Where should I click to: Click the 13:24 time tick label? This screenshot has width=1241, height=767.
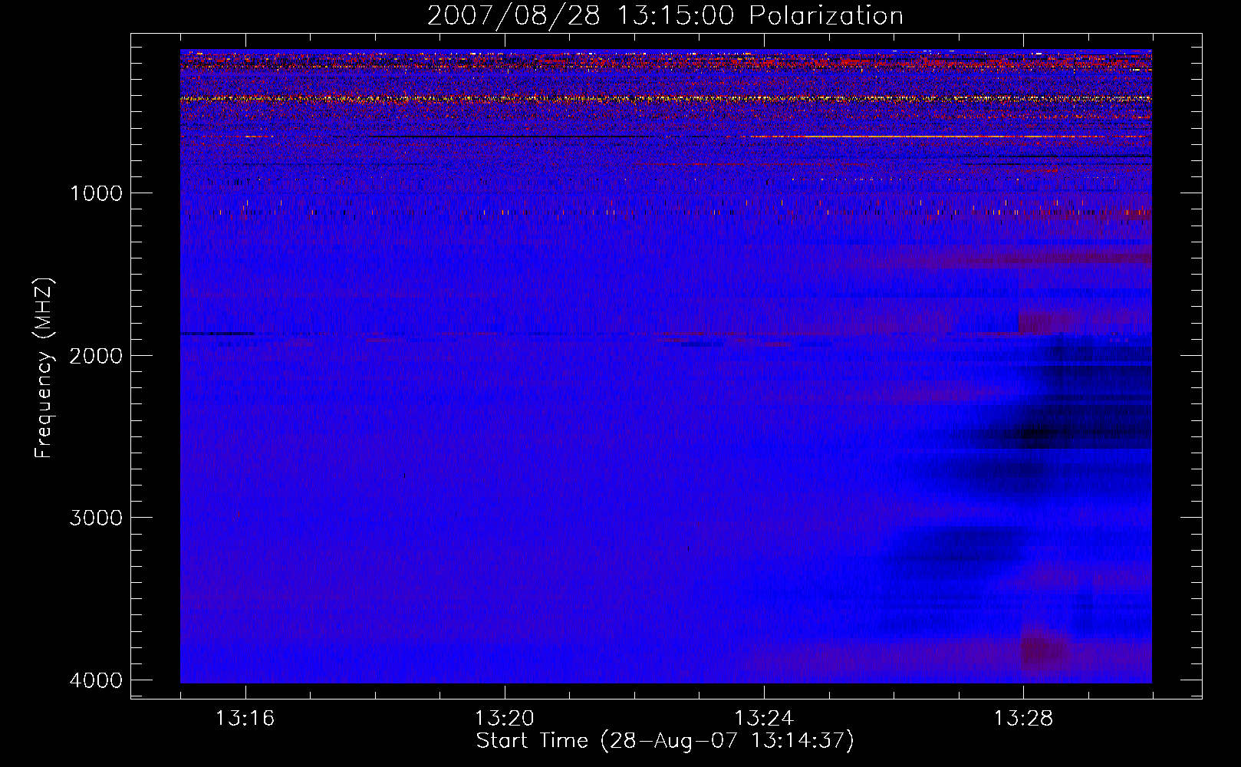click(x=764, y=719)
